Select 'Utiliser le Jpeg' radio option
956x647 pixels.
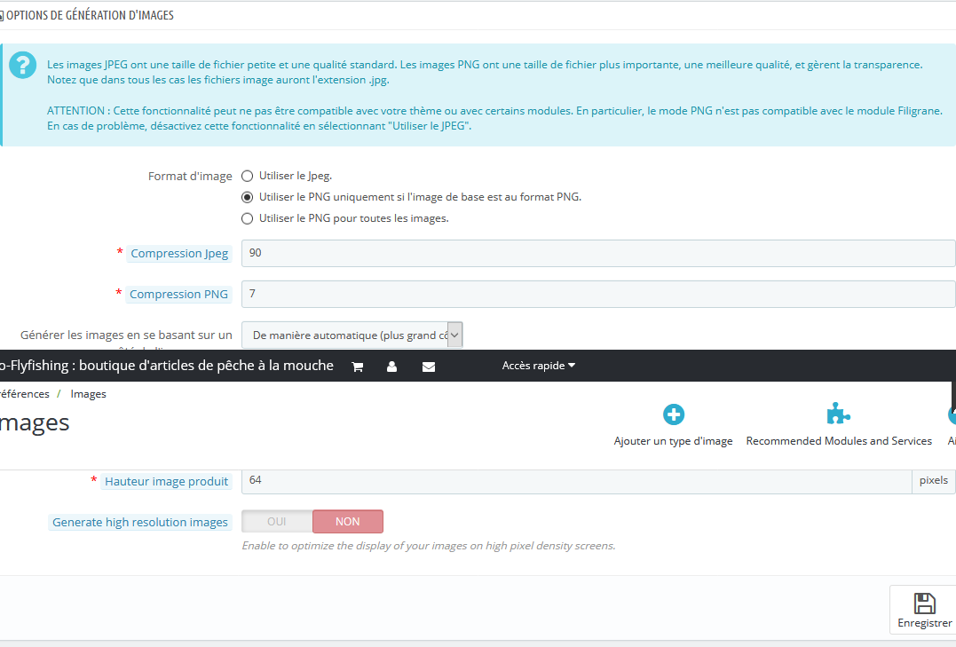click(x=247, y=177)
